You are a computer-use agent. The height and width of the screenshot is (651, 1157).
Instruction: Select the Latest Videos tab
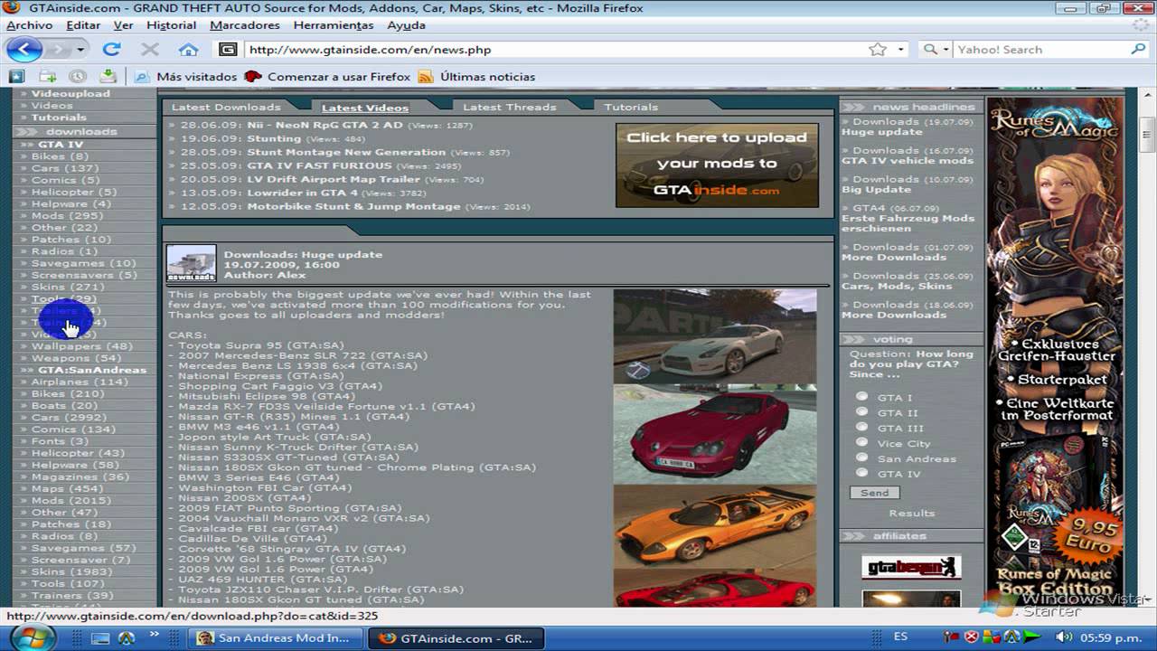[365, 108]
